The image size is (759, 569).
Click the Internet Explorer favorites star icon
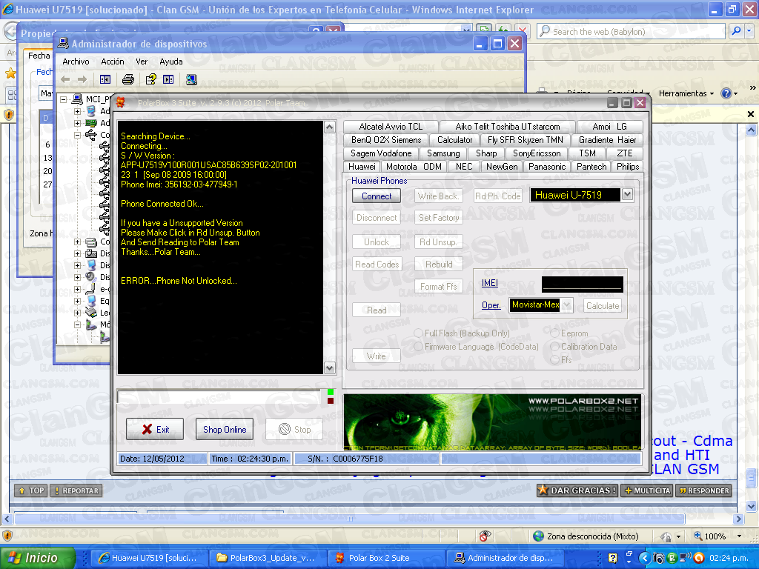[10, 73]
